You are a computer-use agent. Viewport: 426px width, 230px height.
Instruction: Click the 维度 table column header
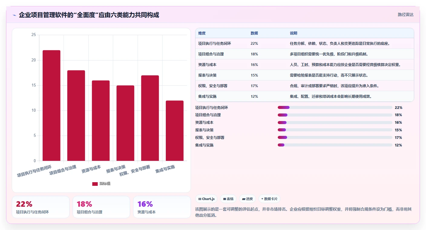(x=202, y=33)
